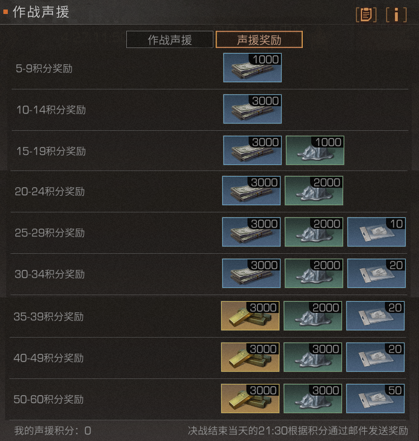Click the 3000 cash reward in 15-19积分奖励
Viewport: 419px width, 441px height.
click(x=253, y=150)
